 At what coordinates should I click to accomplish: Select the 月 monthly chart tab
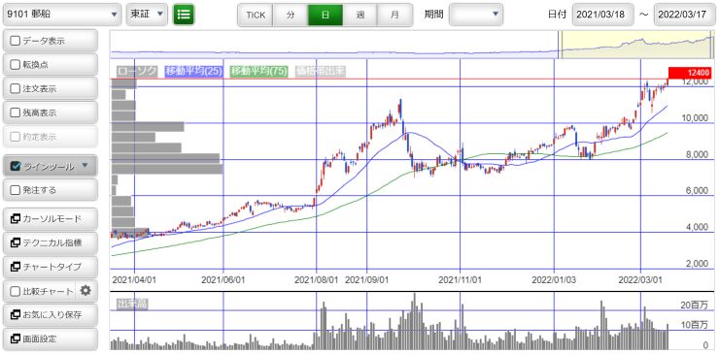(x=394, y=15)
